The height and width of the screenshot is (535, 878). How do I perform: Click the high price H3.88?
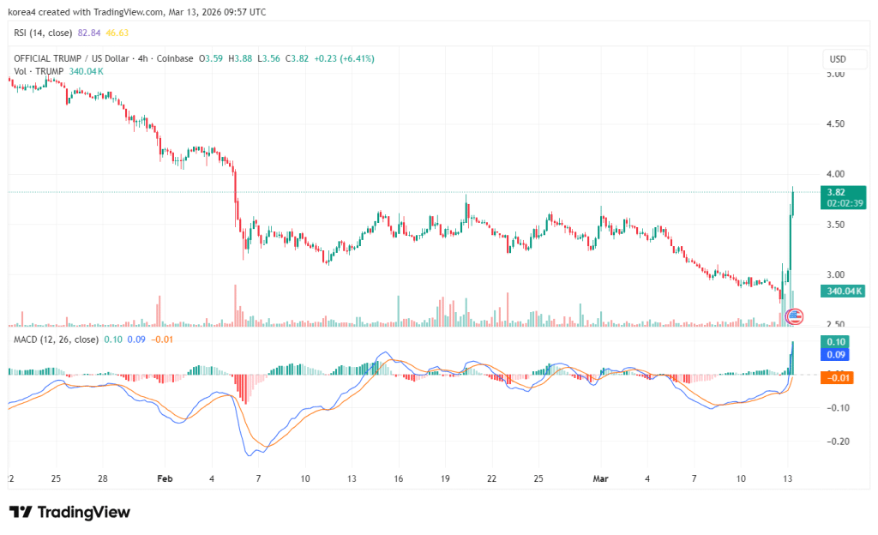[x=240, y=58]
